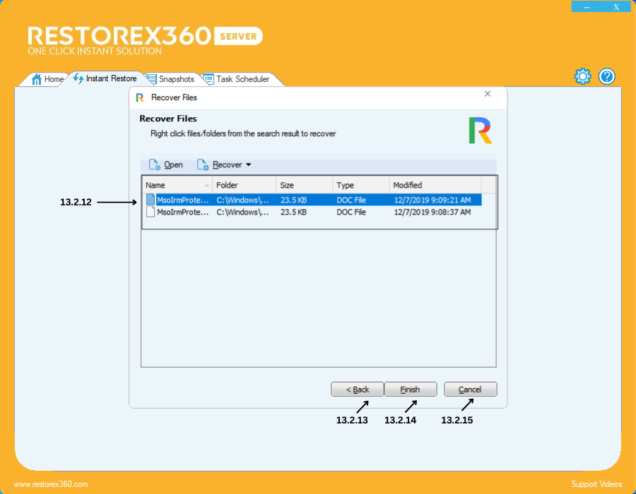Viewport: 636px width, 494px height.
Task: Select file icon in 9:08:37 AM row
Action: tap(151, 212)
